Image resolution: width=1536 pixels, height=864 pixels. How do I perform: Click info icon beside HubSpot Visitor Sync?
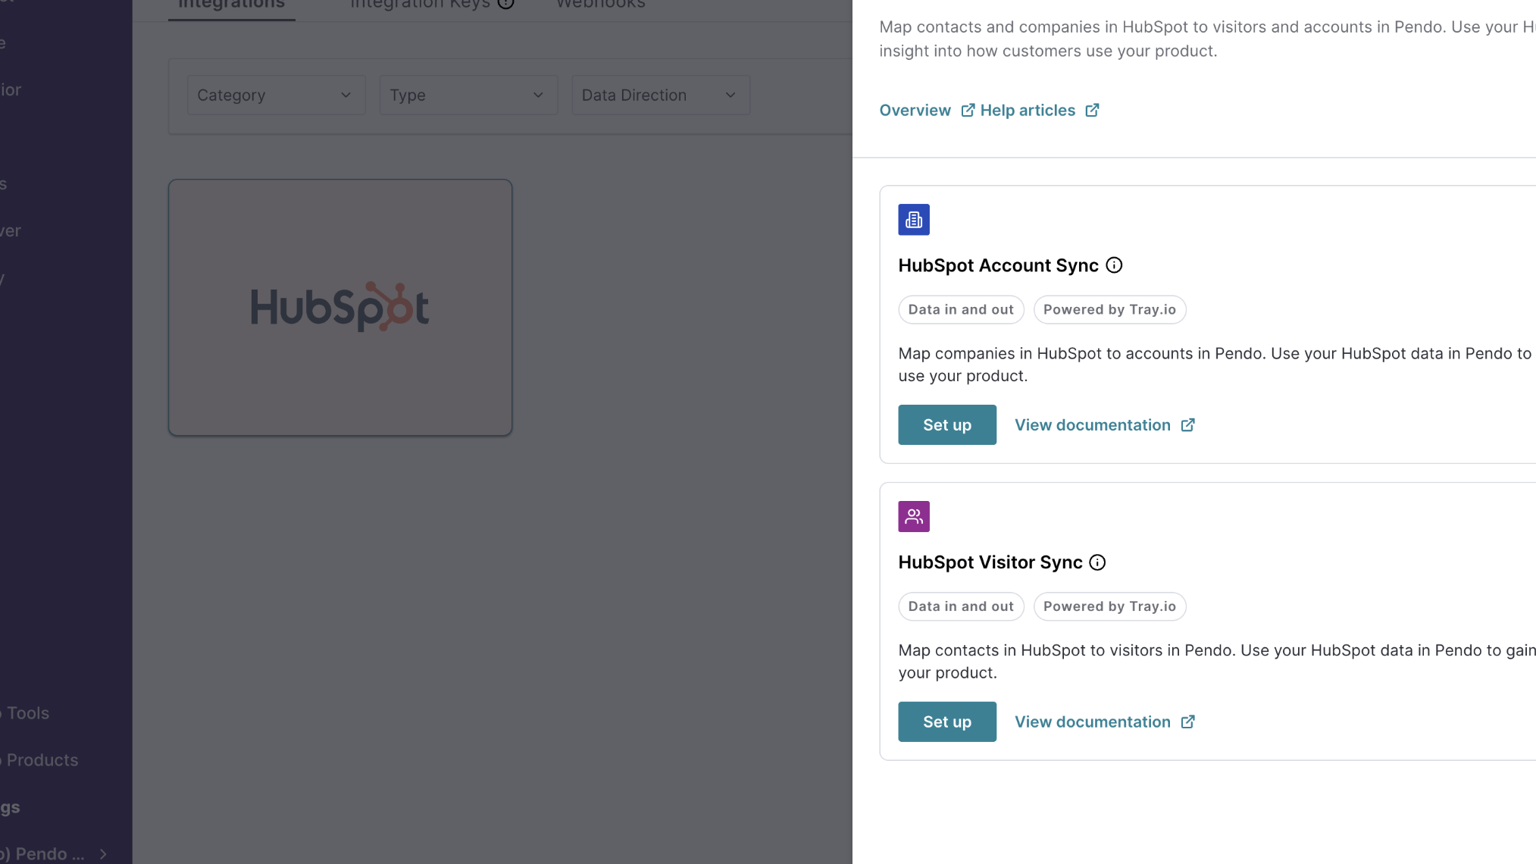[x=1096, y=562]
